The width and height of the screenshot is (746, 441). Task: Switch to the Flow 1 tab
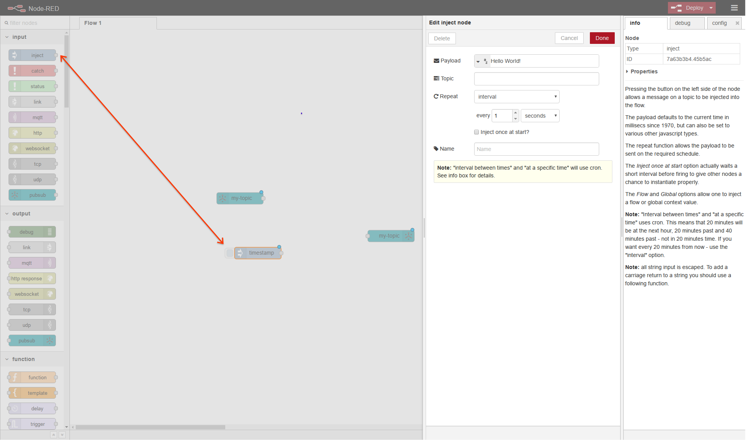tap(93, 23)
